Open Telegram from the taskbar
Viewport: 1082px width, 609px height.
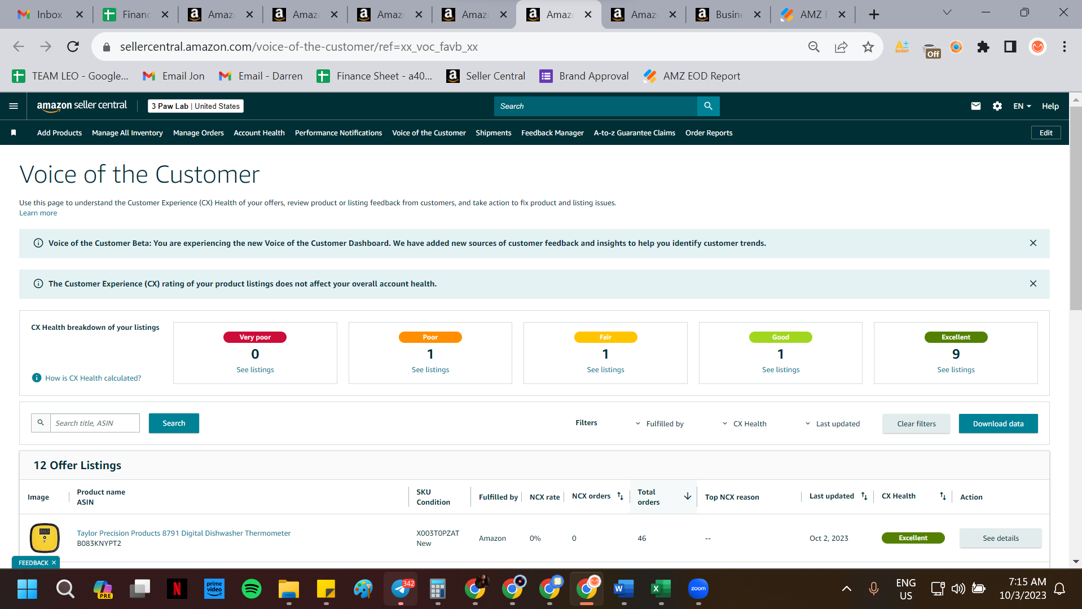(x=401, y=589)
